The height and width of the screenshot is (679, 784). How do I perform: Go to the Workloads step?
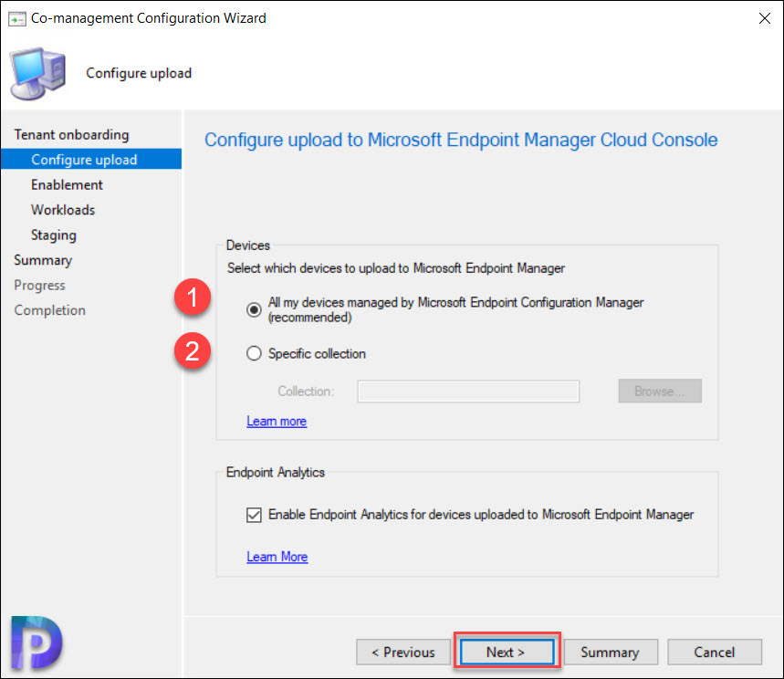coord(63,210)
